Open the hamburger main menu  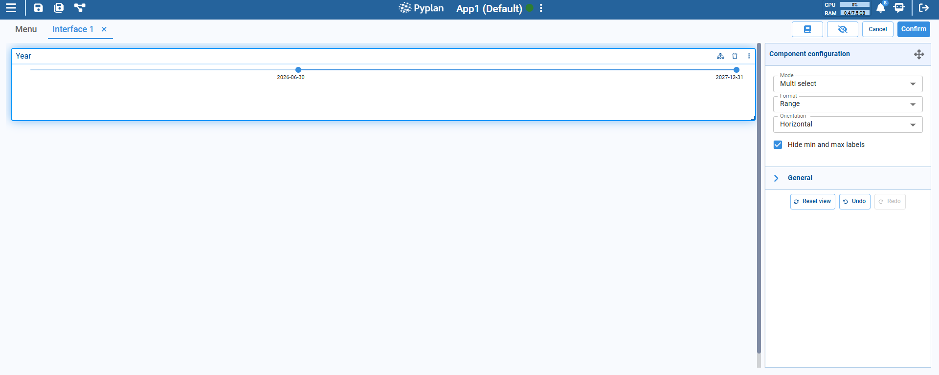pos(11,8)
